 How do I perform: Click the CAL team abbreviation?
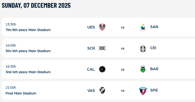(91, 69)
